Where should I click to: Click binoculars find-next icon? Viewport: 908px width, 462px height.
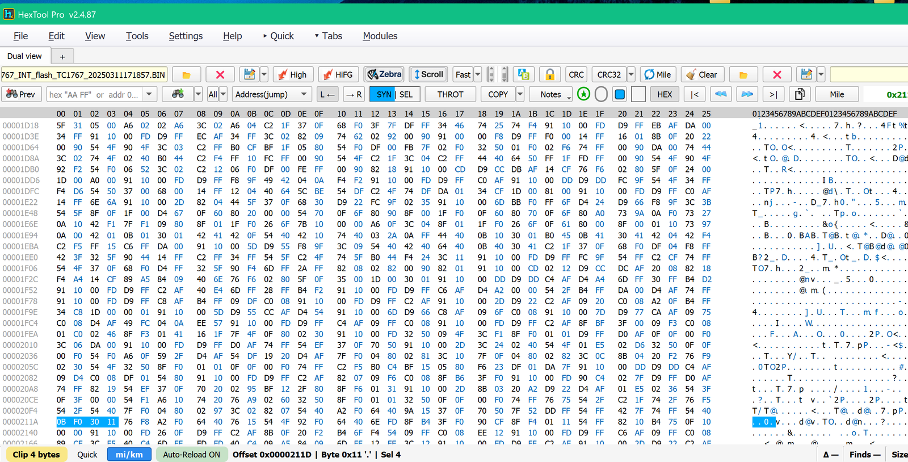click(x=178, y=94)
